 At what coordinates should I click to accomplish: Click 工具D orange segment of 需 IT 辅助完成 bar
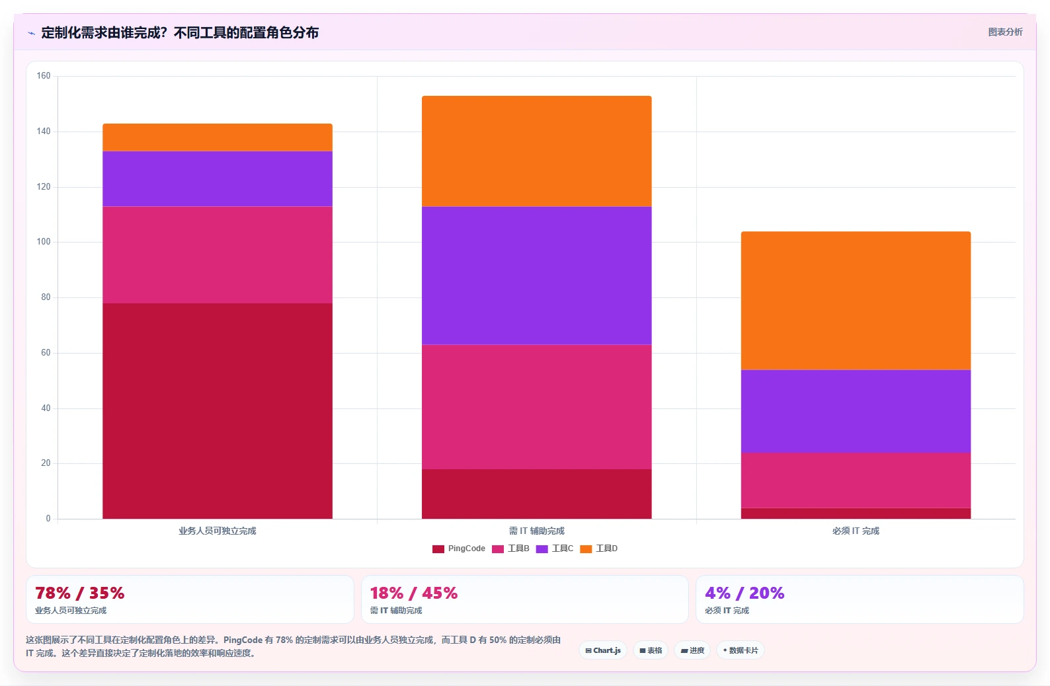(x=537, y=151)
